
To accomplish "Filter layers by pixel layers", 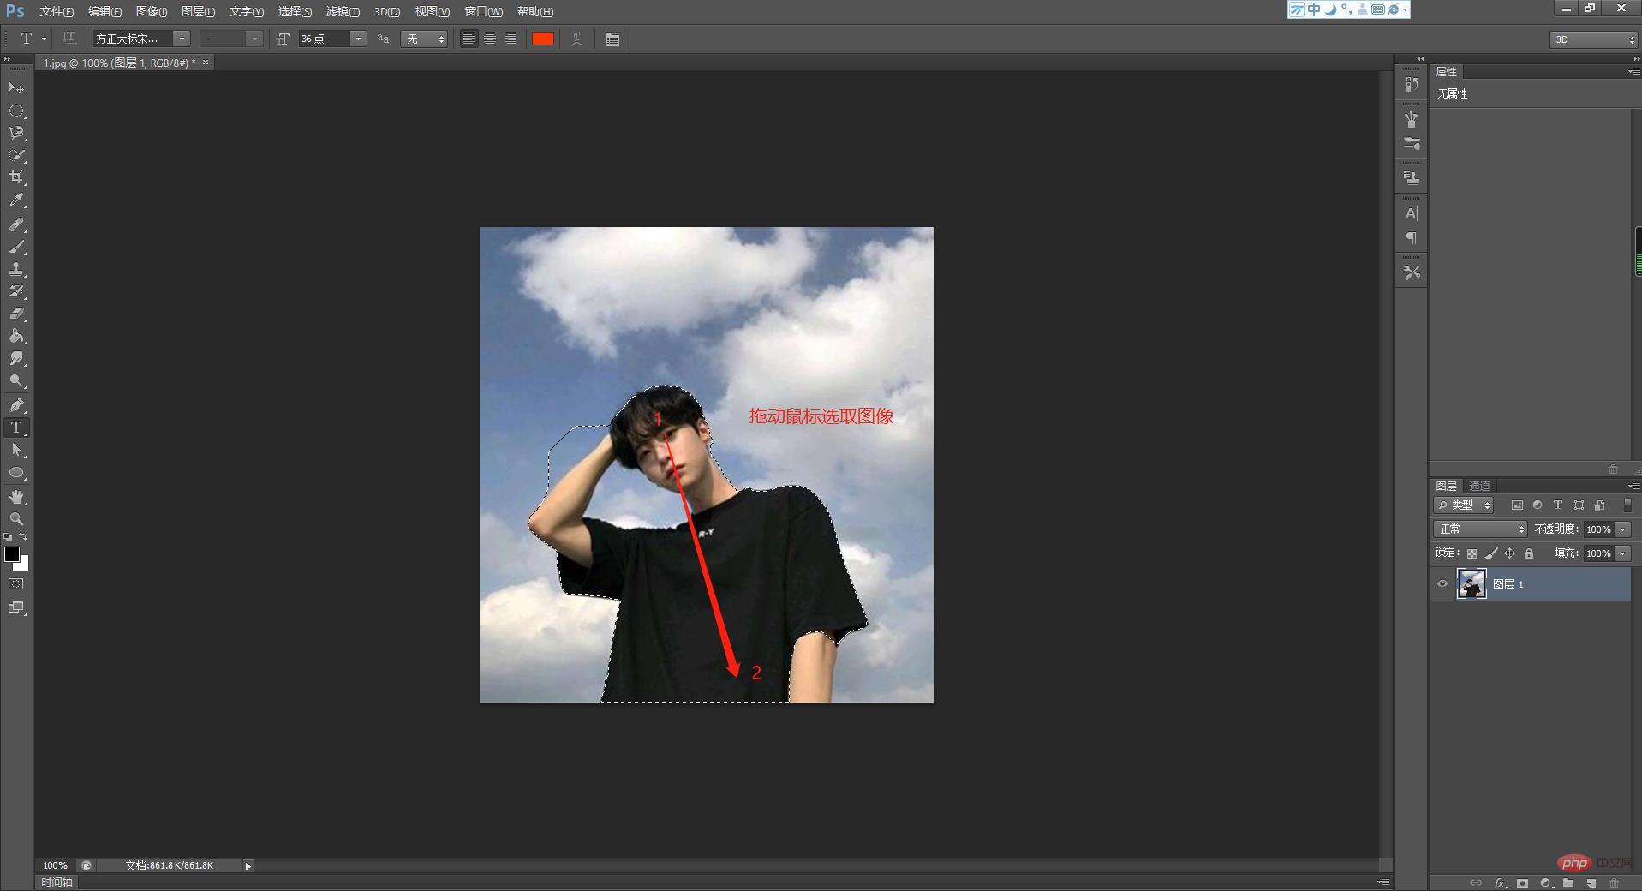I will click(x=1517, y=505).
